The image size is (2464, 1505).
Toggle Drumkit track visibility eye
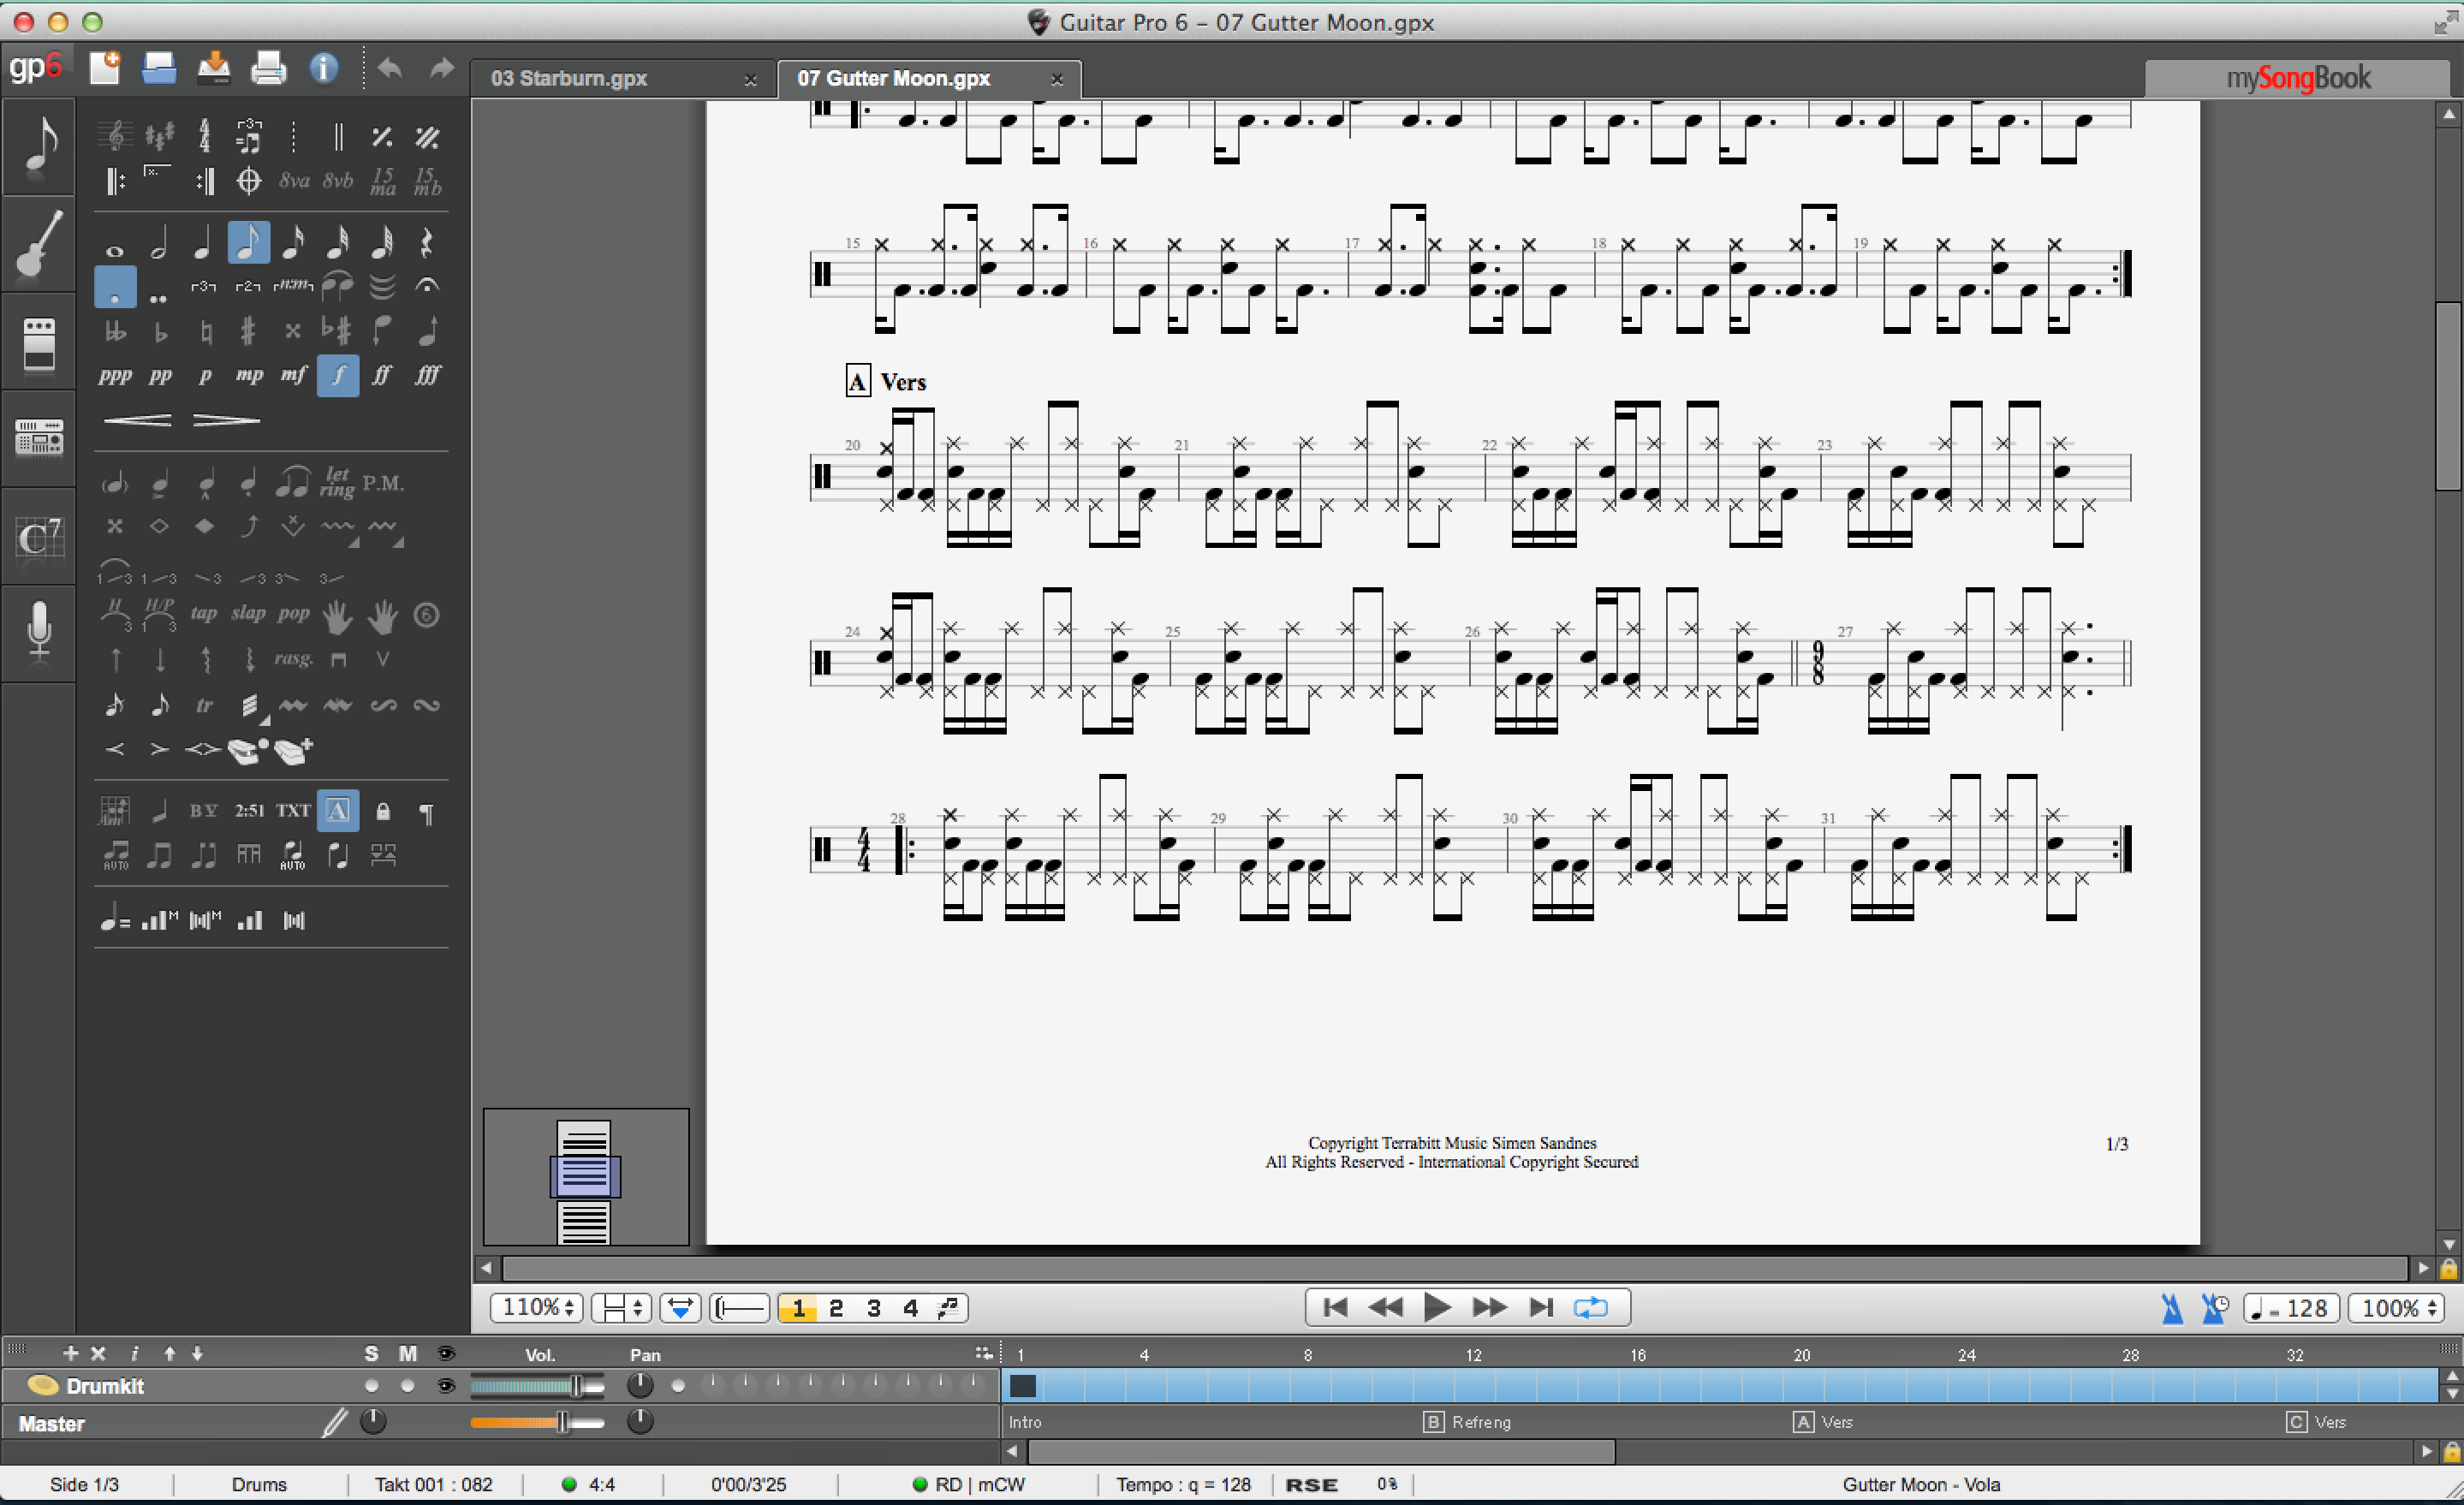(446, 1386)
